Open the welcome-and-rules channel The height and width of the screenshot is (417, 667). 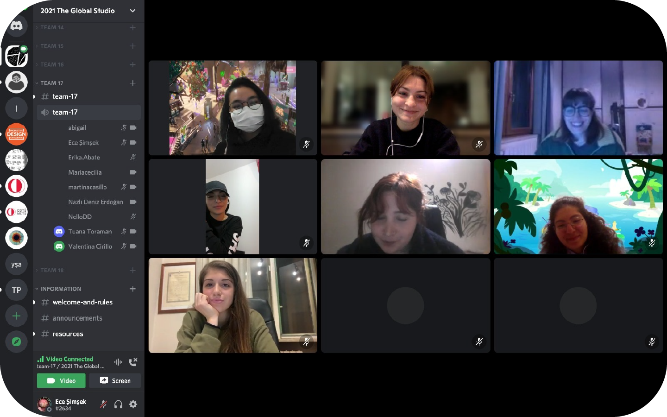coord(89,302)
